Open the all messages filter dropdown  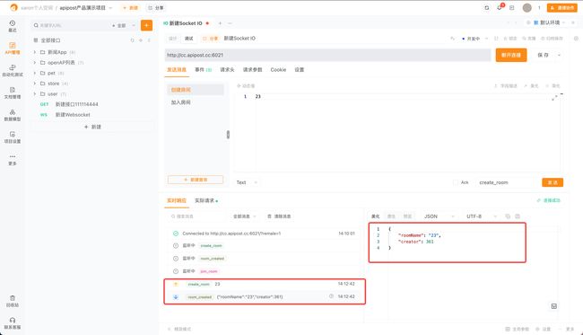[244, 216]
